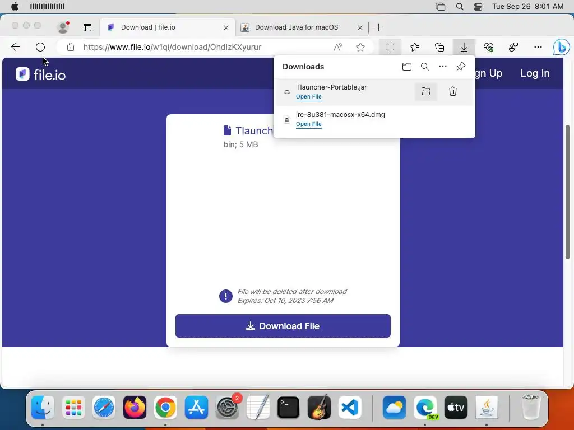Add this page to favorites with the star
Viewport: 574px width, 430px height.
pyautogui.click(x=360, y=47)
